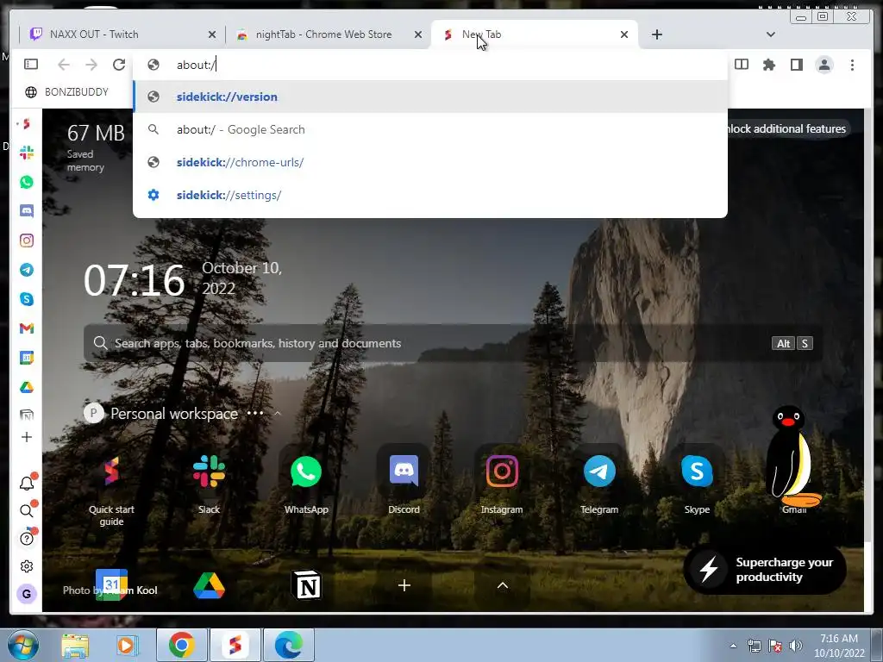Screen dimensions: 883x662
Task: Open Windows Explorer from the taskbar
Action: click(74, 645)
